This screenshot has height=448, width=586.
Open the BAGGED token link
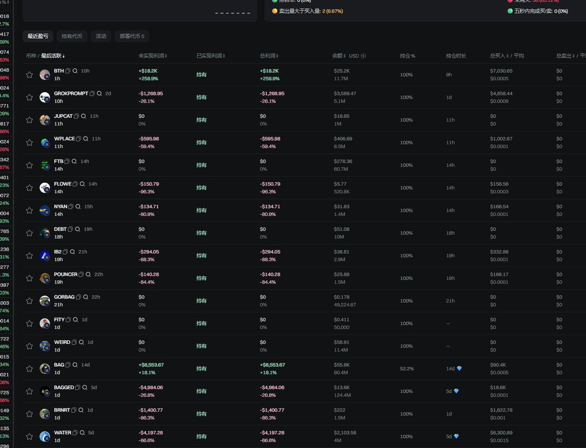click(64, 387)
